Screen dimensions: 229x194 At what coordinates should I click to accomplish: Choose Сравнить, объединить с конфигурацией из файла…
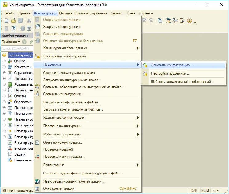[87, 87]
